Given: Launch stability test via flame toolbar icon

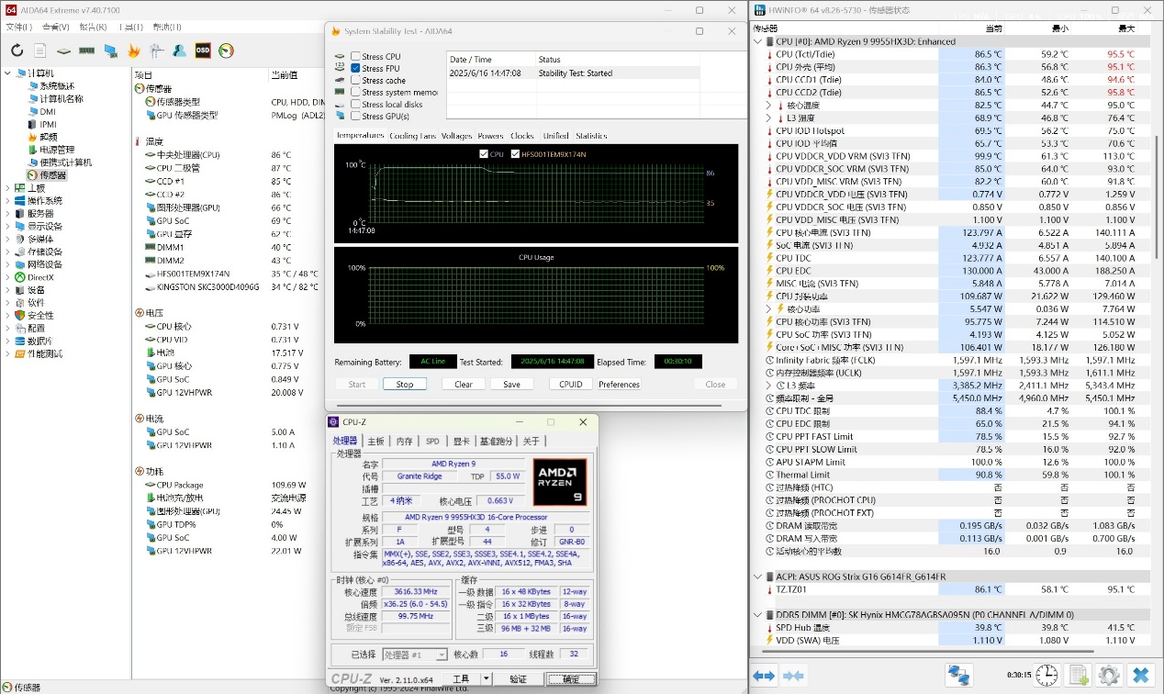Looking at the screenshot, I should [x=134, y=50].
